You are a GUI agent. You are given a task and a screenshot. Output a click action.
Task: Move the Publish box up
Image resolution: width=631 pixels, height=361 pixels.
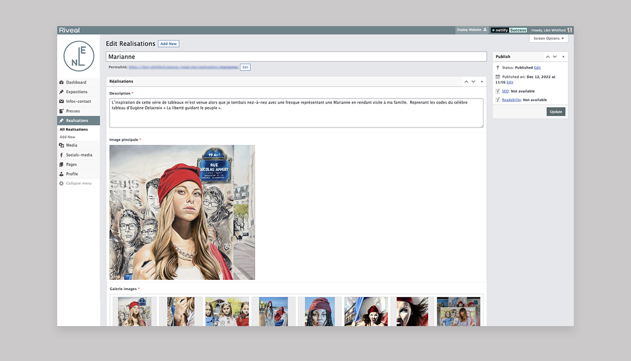tap(548, 57)
